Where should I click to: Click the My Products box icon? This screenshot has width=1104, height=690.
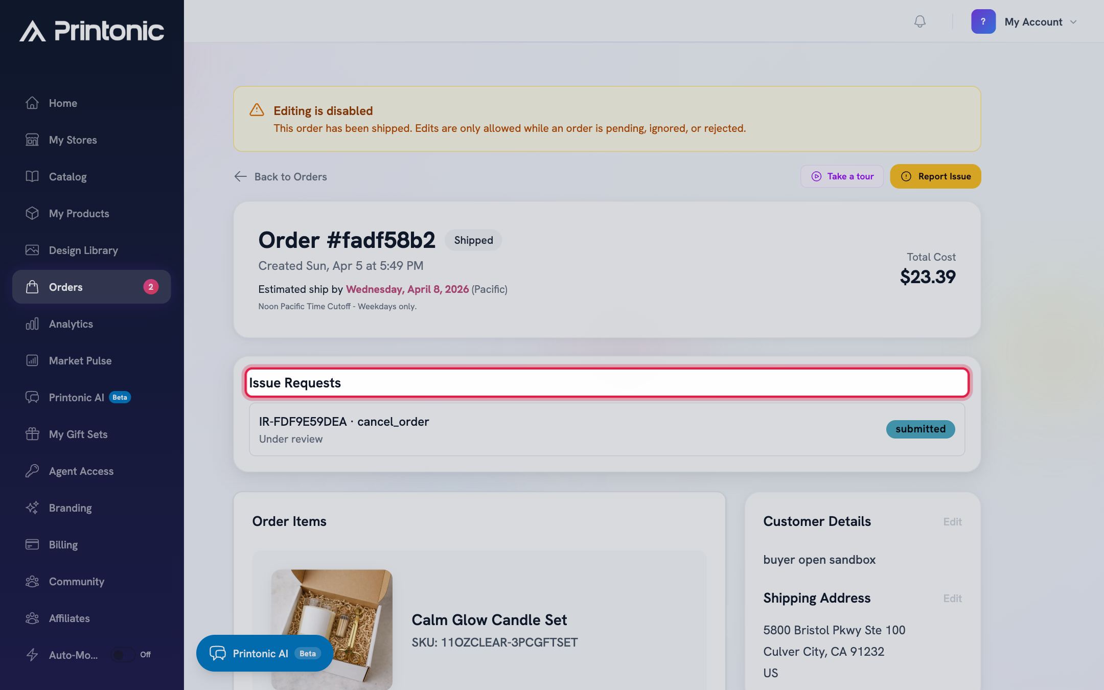[32, 213]
